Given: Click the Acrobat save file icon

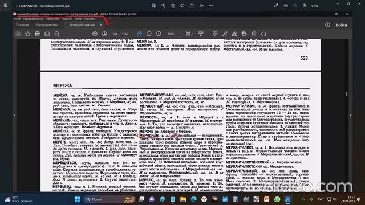Looking at the screenshot, I should (18, 34).
